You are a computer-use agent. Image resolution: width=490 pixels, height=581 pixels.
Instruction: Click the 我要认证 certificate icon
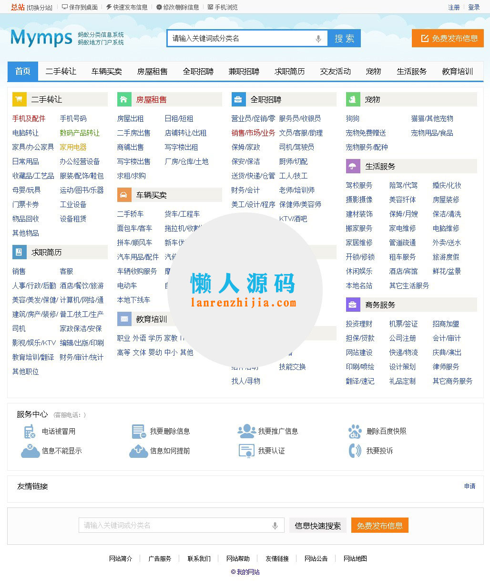click(246, 450)
